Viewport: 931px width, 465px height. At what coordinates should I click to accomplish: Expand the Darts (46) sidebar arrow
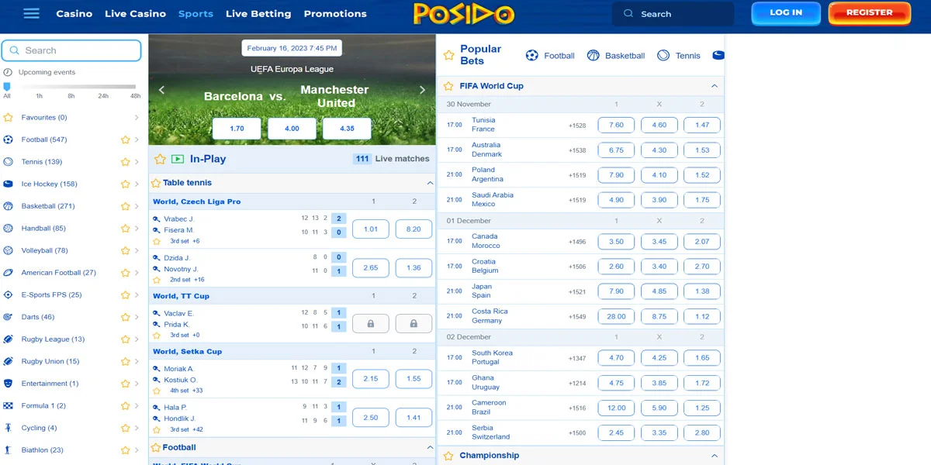coord(137,317)
